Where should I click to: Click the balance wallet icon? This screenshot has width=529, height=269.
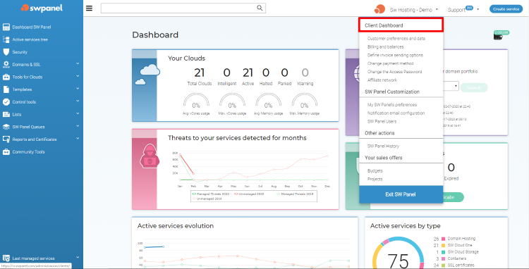coord(497,37)
